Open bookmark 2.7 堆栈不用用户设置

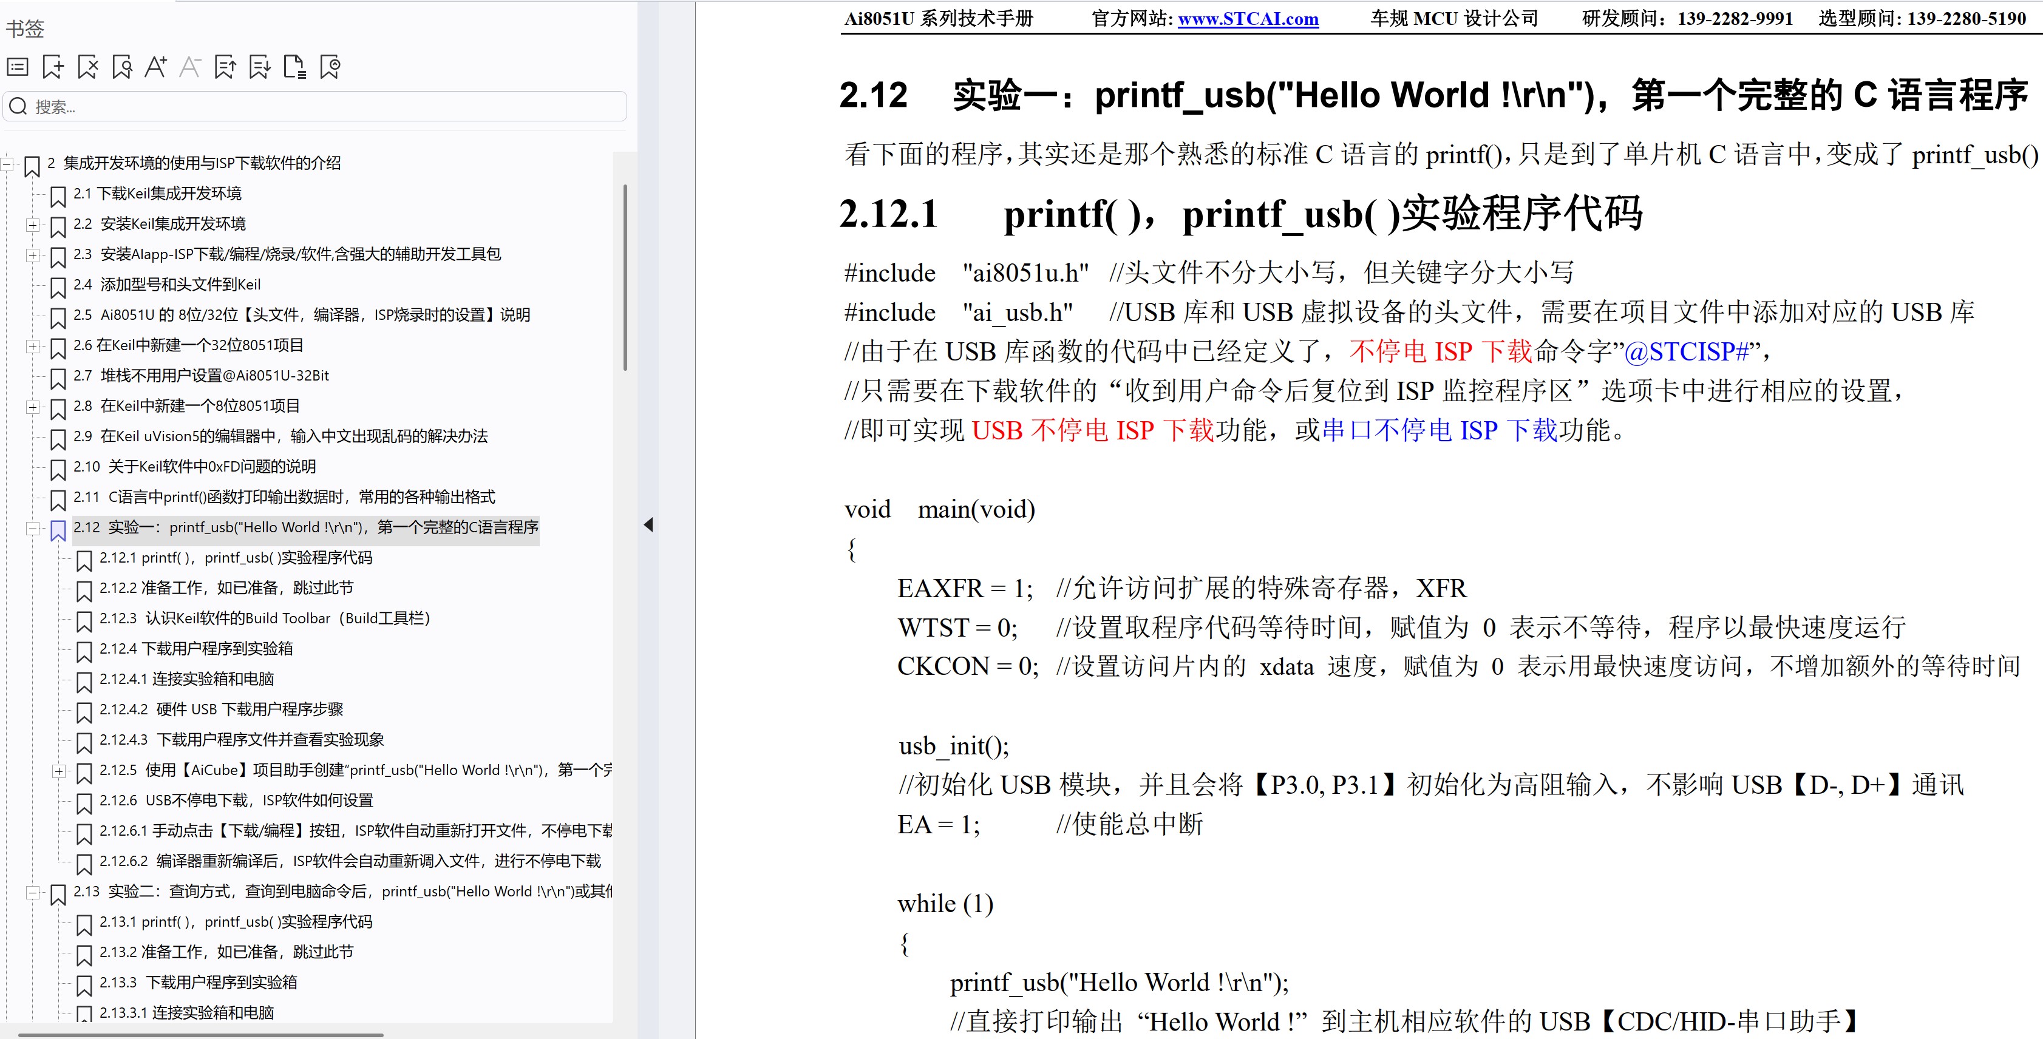pos(200,376)
